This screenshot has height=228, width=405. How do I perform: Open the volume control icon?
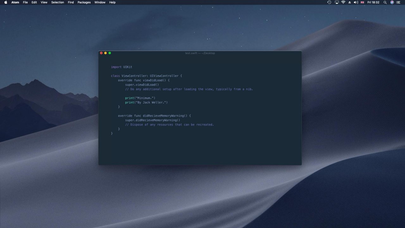pos(356,2)
